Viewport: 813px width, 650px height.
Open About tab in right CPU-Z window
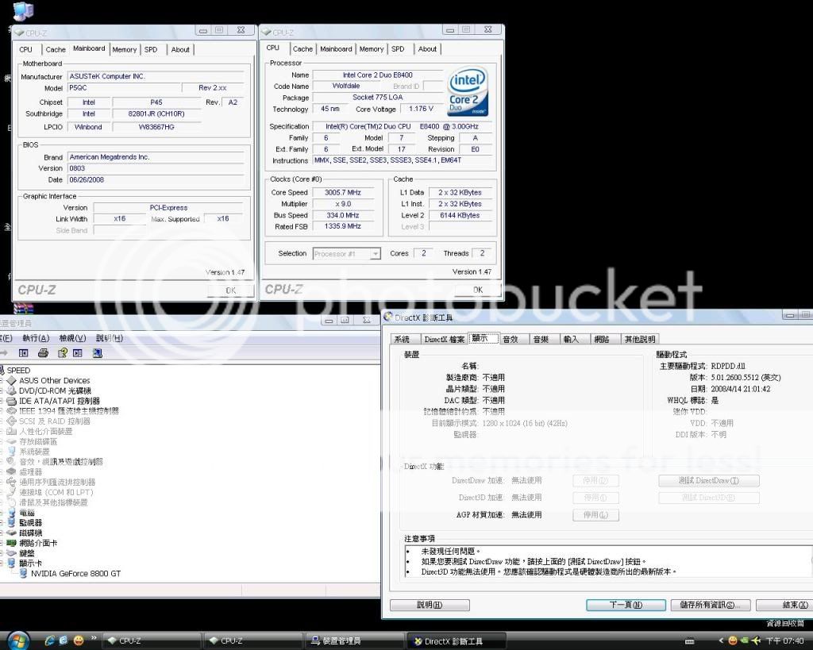[x=427, y=49]
